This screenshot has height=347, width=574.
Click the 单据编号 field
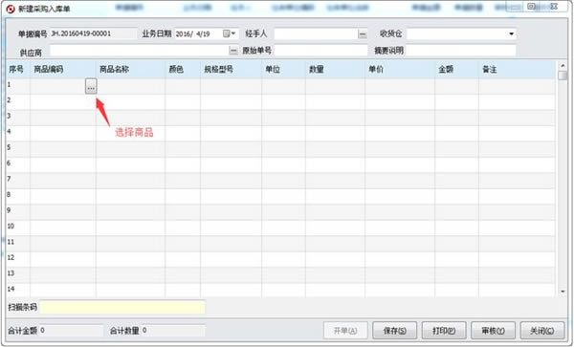[x=94, y=33]
